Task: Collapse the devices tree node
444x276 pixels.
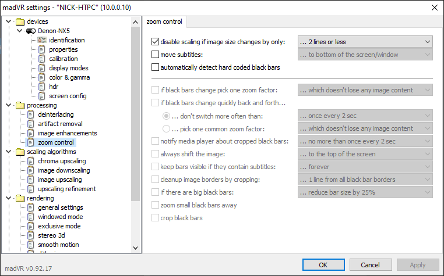Action: [7, 21]
